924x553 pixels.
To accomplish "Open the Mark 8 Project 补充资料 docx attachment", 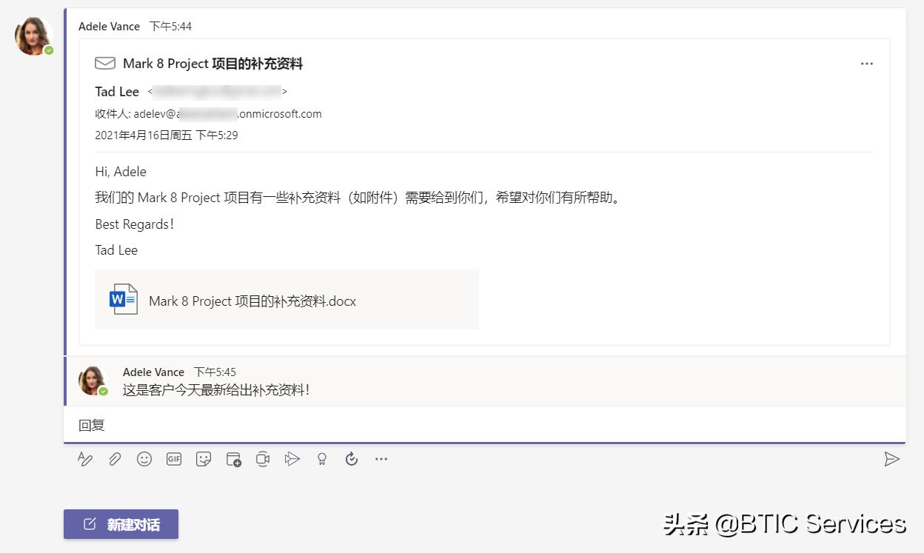I will pyautogui.click(x=252, y=301).
